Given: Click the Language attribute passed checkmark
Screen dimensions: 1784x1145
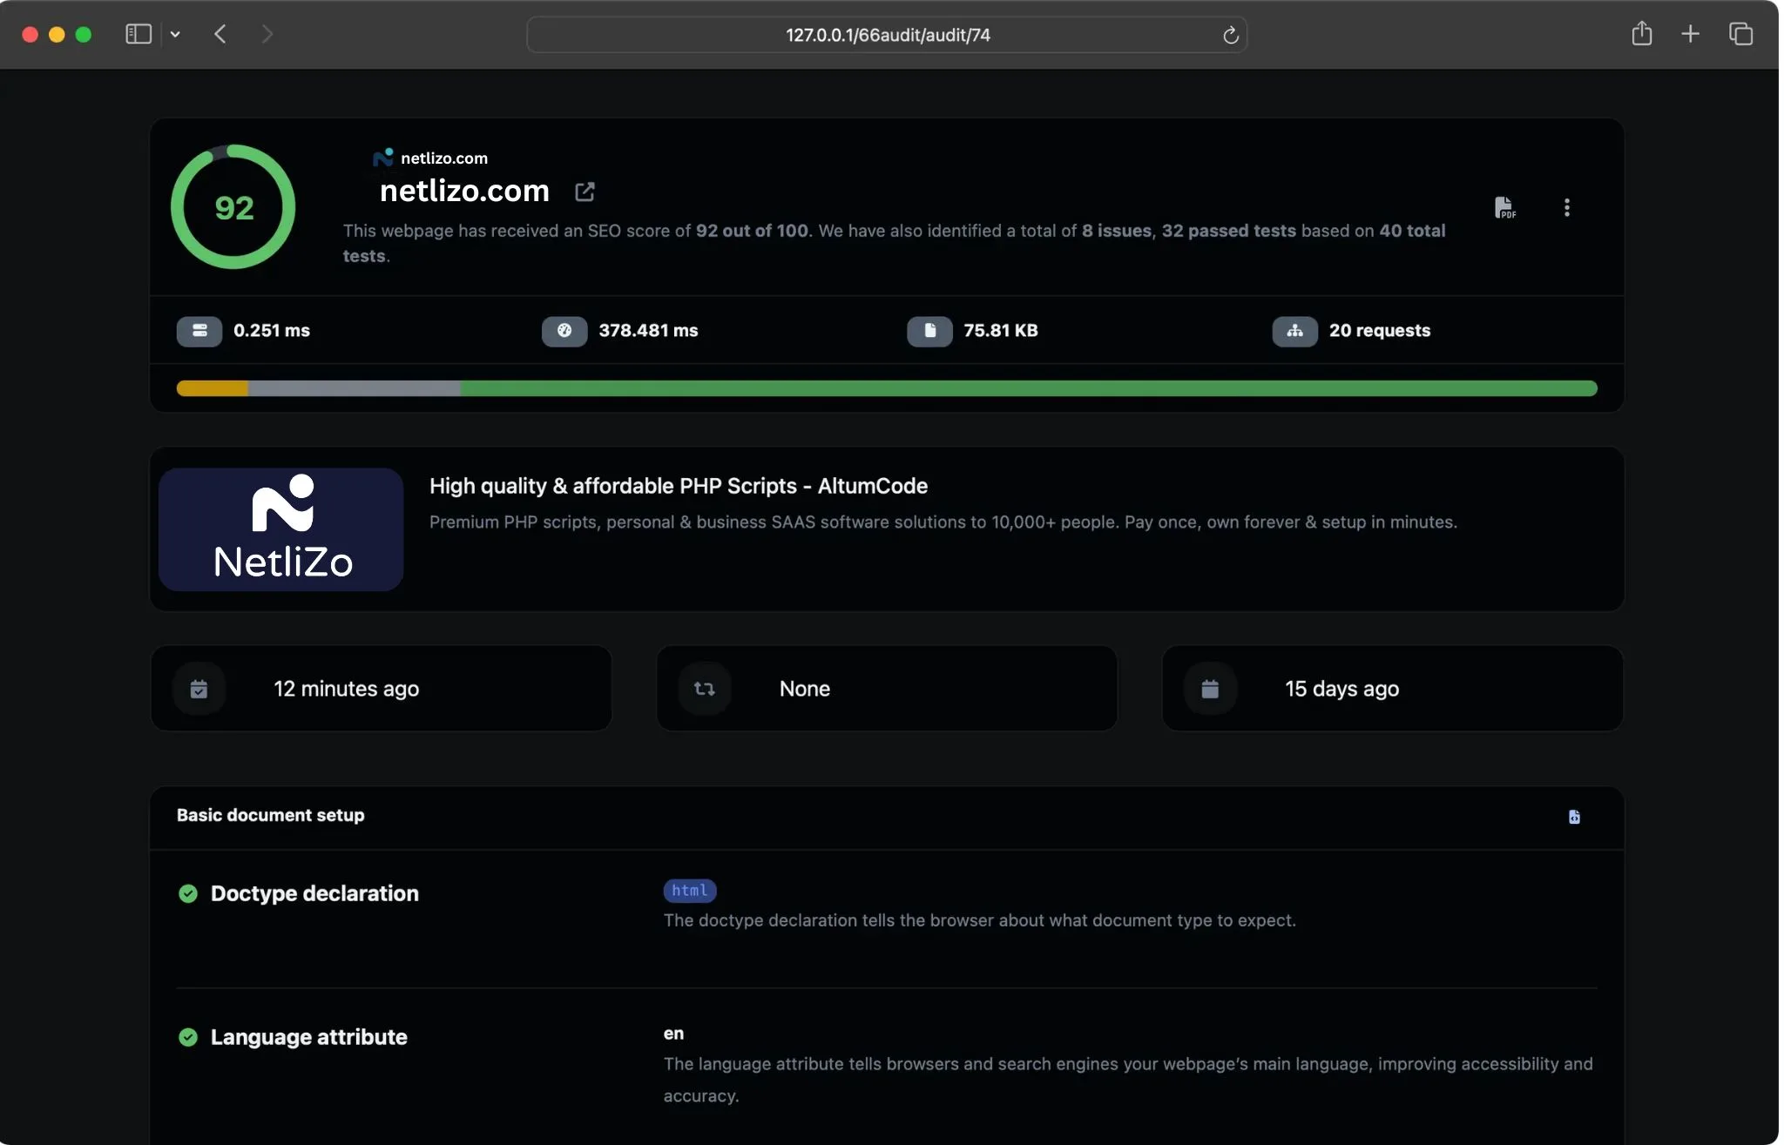Looking at the screenshot, I should click(188, 1037).
